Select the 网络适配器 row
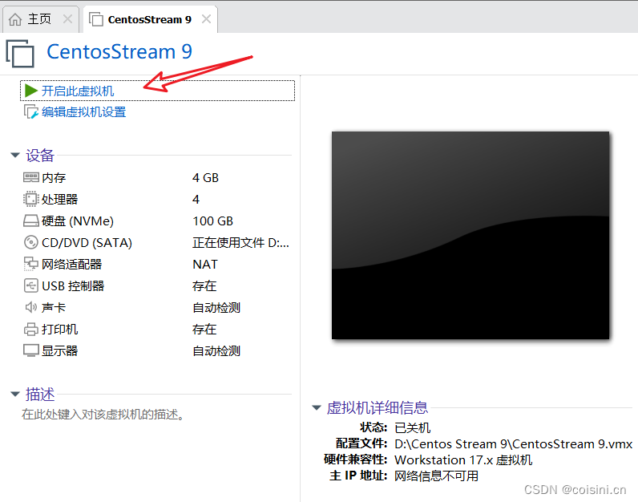Image resolution: width=638 pixels, height=502 pixels. pyautogui.click(x=157, y=264)
